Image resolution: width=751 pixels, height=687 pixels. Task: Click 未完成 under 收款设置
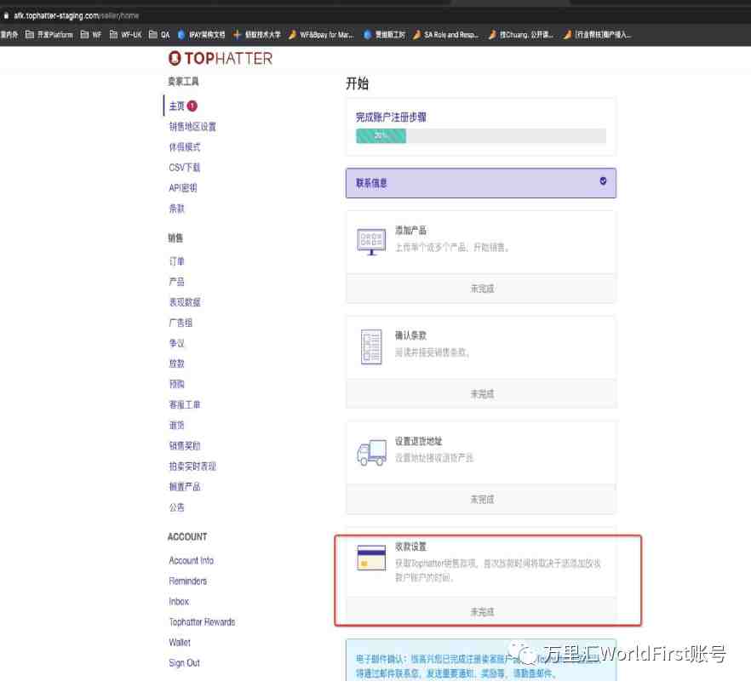[481, 612]
